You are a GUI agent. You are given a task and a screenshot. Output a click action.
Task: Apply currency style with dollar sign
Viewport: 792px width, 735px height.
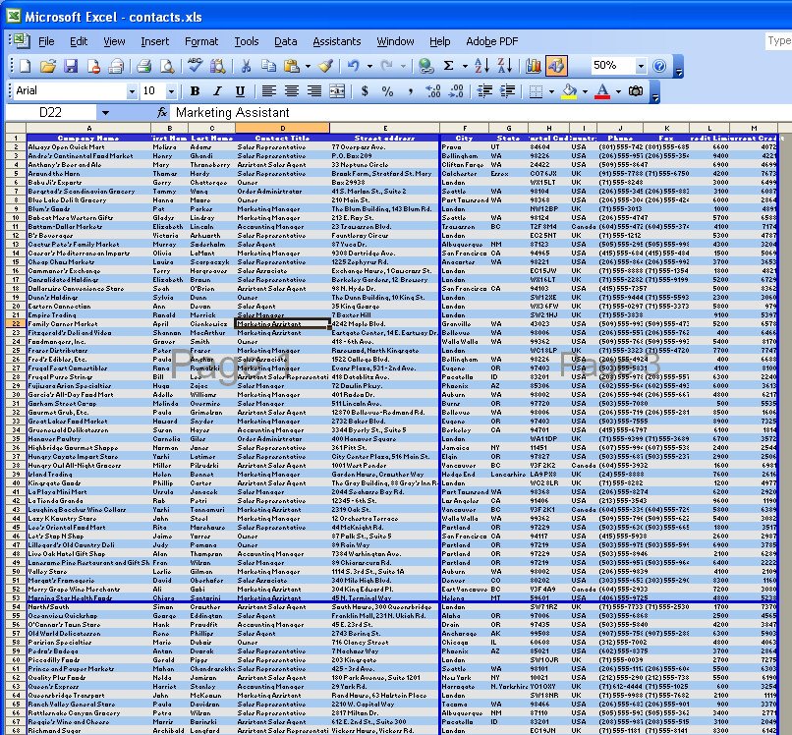[x=365, y=91]
